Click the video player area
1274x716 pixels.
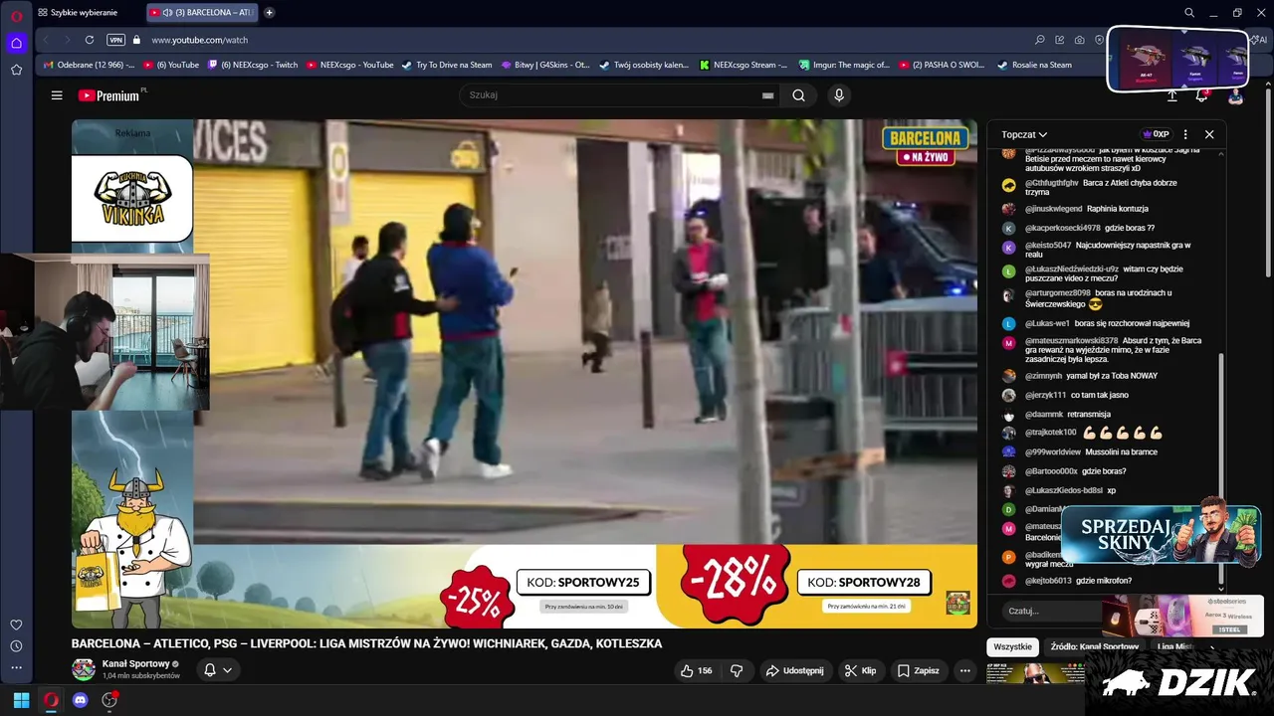click(525, 374)
